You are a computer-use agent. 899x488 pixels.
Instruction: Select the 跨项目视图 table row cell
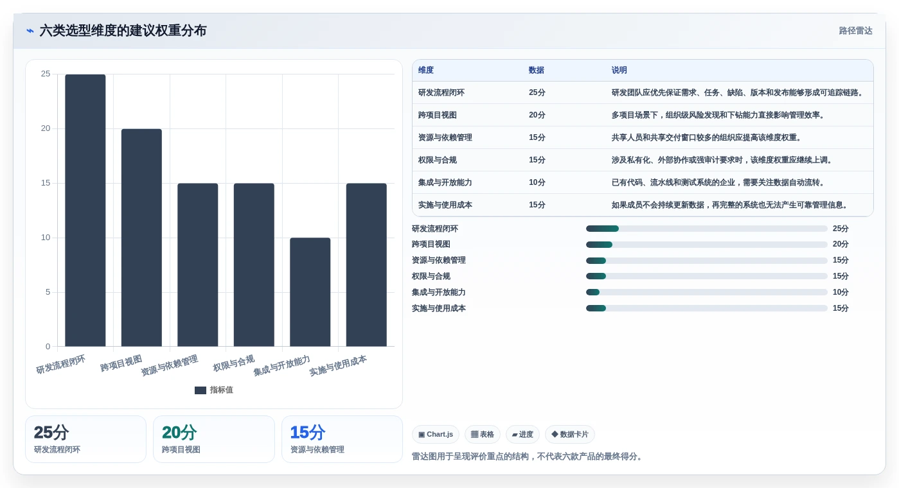pos(438,116)
